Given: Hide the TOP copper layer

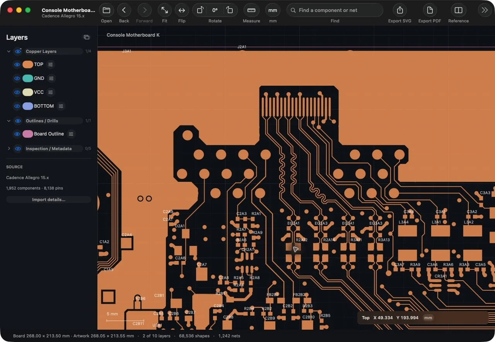Looking at the screenshot, I should pyautogui.click(x=17, y=64).
